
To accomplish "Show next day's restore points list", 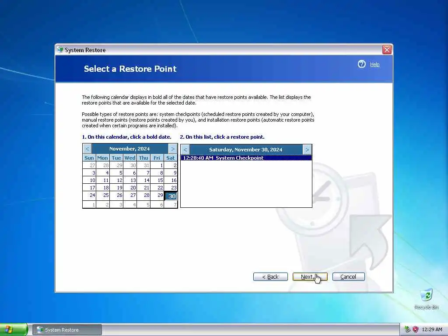I will [x=307, y=150].
